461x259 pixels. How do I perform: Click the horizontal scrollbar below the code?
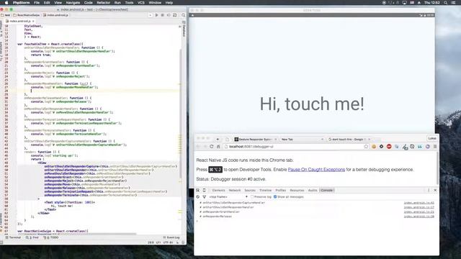(76, 234)
